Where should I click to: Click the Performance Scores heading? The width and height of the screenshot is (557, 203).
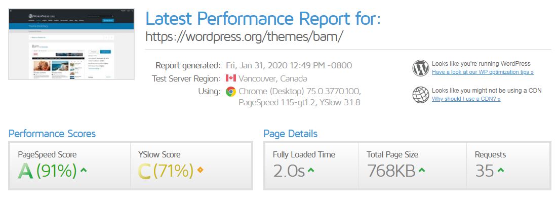coord(52,134)
